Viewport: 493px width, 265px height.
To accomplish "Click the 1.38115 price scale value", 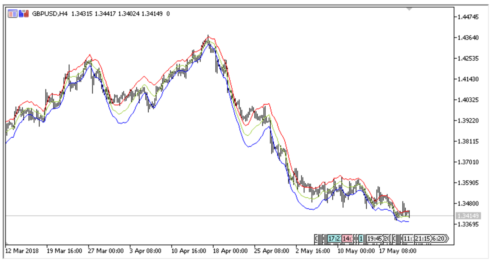I will tap(468, 141).
